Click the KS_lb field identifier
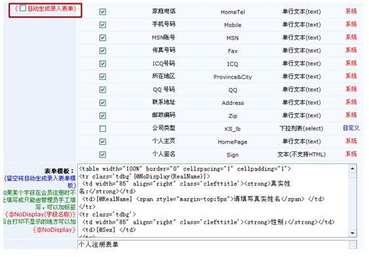Viewport: 369px width, 257px height. [233, 129]
